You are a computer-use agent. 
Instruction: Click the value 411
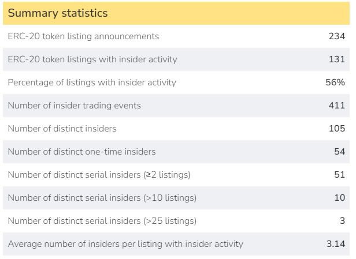tap(337, 106)
